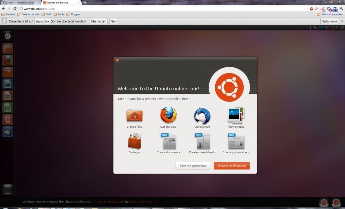Image resolution: width=345 pixels, height=209 pixels.
Task: Click Check email Thunderbird icon
Action: click(202, 115)
